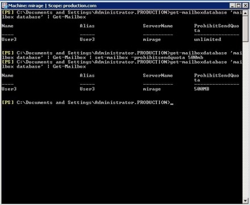Click second 'Name' column header
The width and height of the screenshot is (250, 205).
(7, 76)
